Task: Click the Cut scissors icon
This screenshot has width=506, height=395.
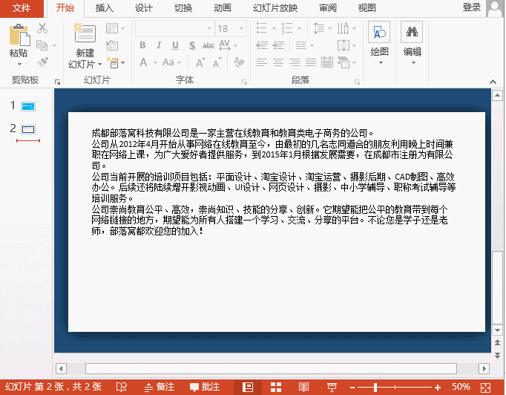Action: pyautogui.click(x=42, y=28)
